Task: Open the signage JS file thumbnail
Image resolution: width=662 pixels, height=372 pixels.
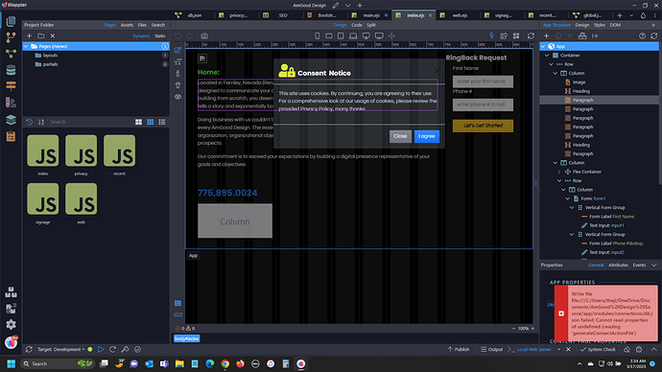Action: 42,199
